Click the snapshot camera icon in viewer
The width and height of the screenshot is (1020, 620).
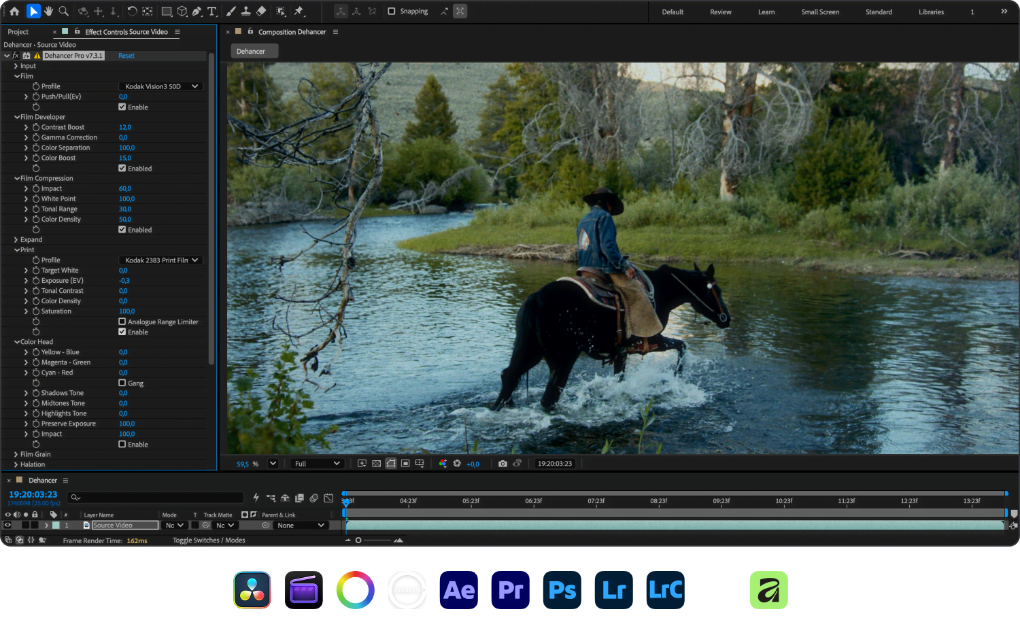pyautogui.click(x=503, y=464)
